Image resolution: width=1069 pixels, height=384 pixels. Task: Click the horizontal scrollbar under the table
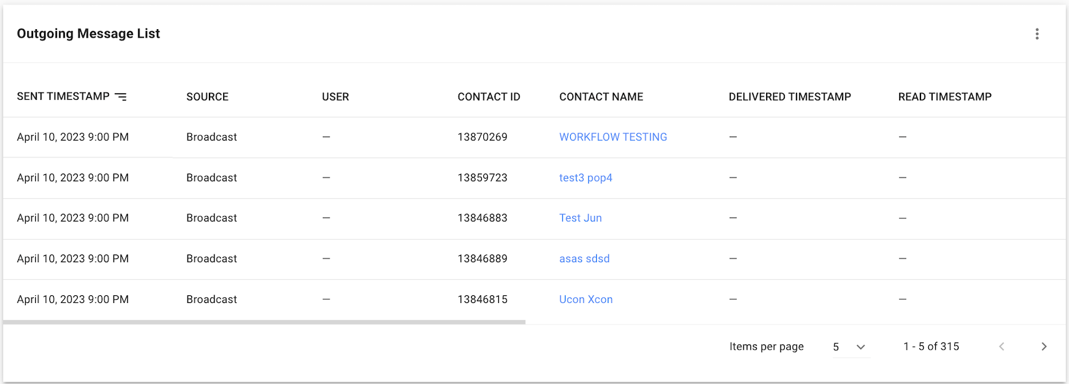point(264,322)
